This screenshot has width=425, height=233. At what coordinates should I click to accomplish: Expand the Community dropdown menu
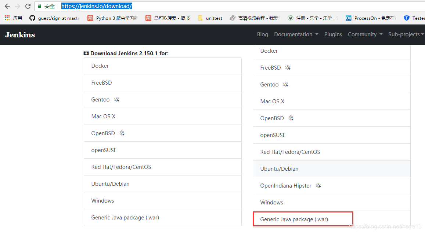pos(365,34)
